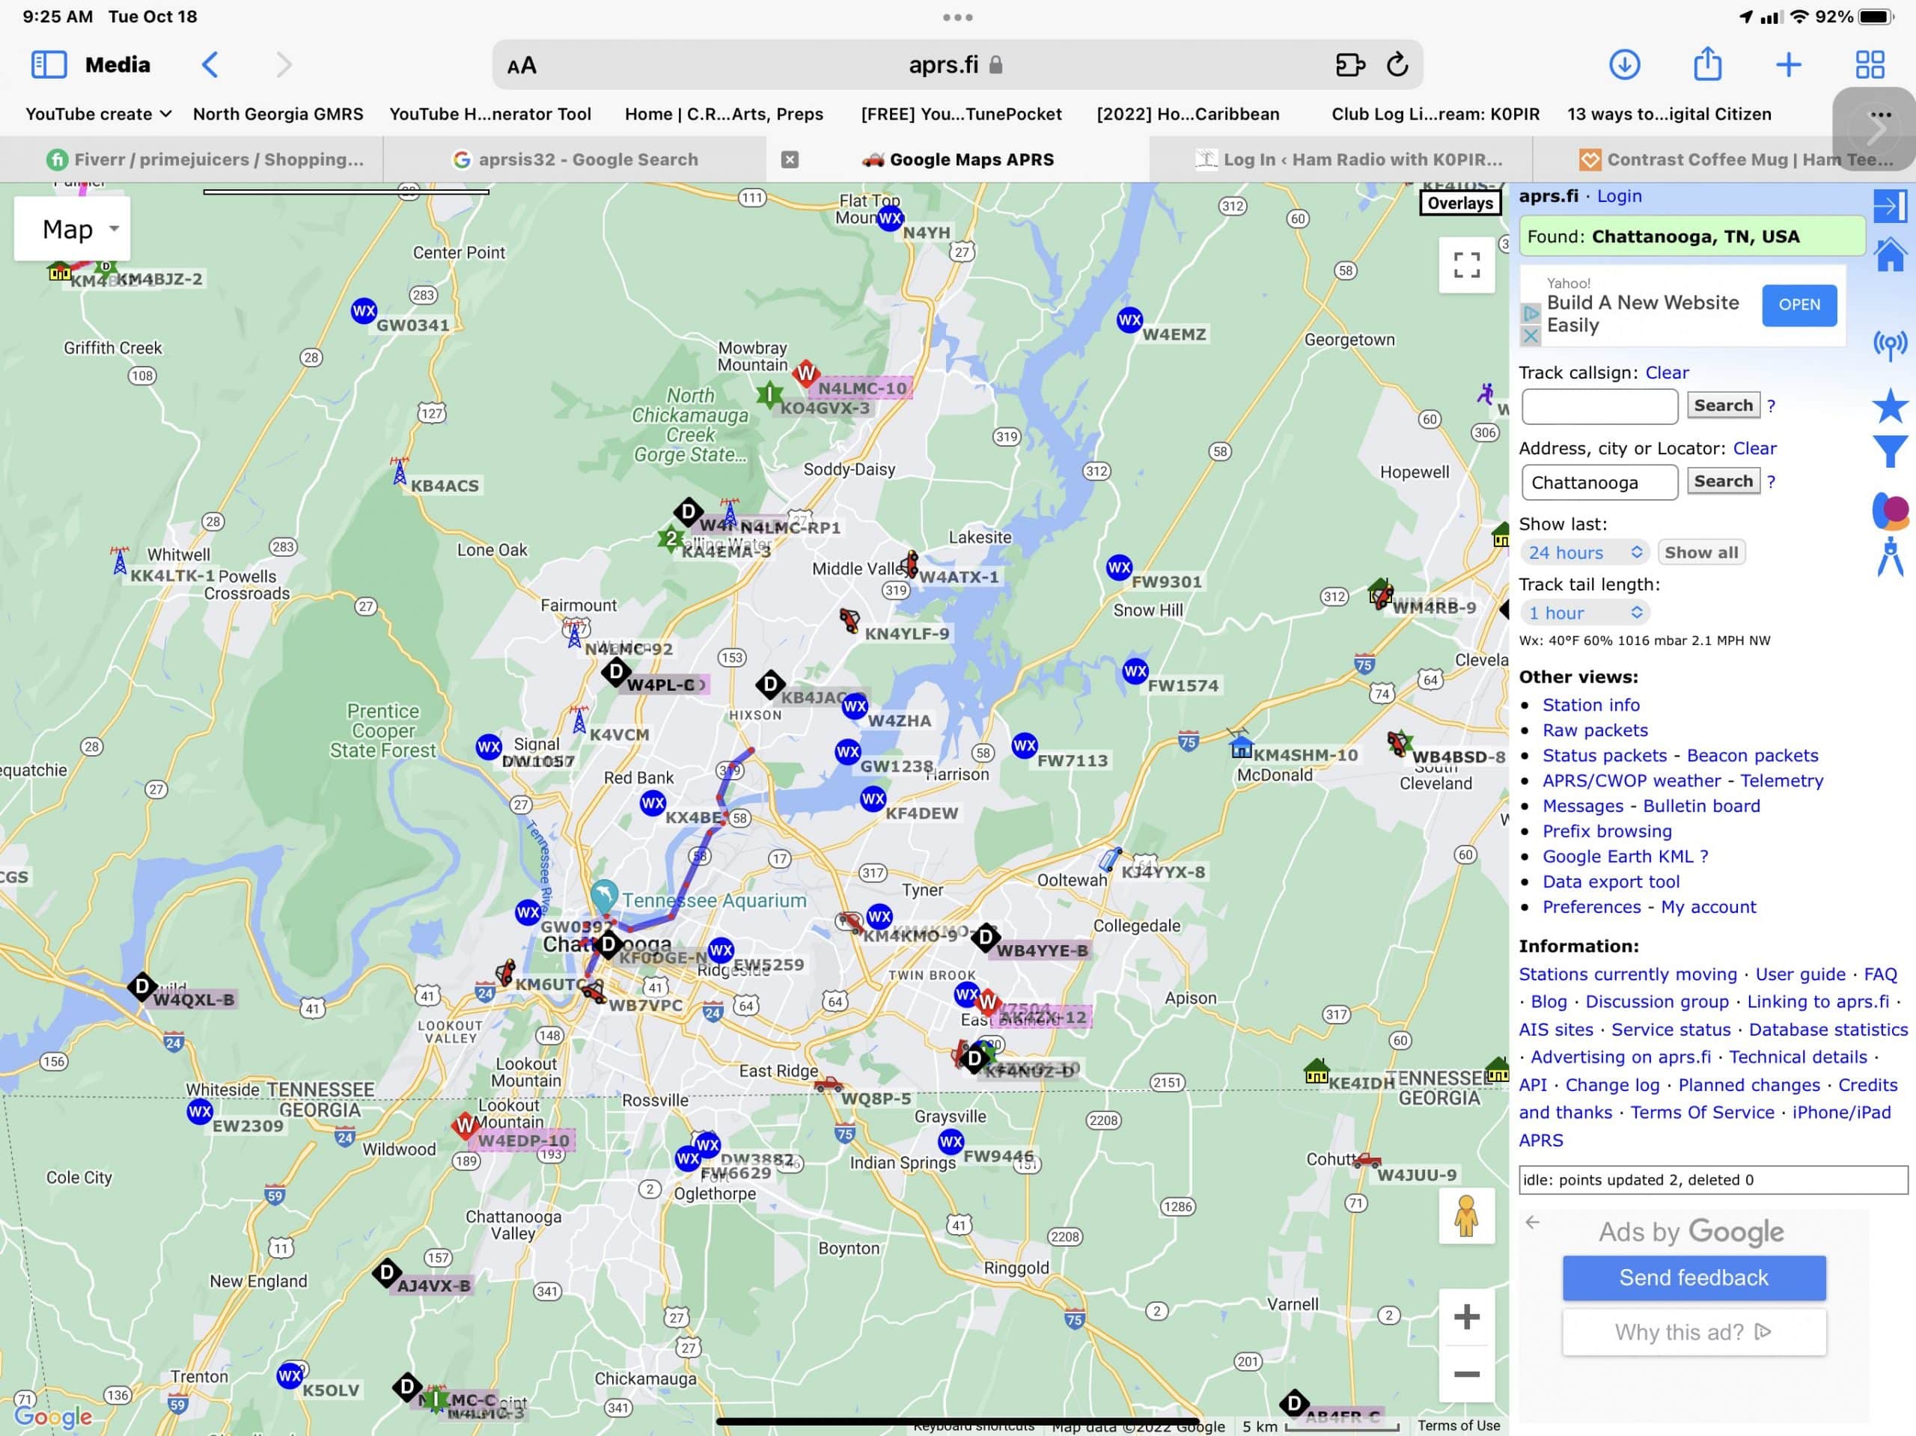Viewport: 1916px width, 1436px height.
Task: Toggle fullscreen map view
Action: pyautogui.click(x=1465, y=265)
